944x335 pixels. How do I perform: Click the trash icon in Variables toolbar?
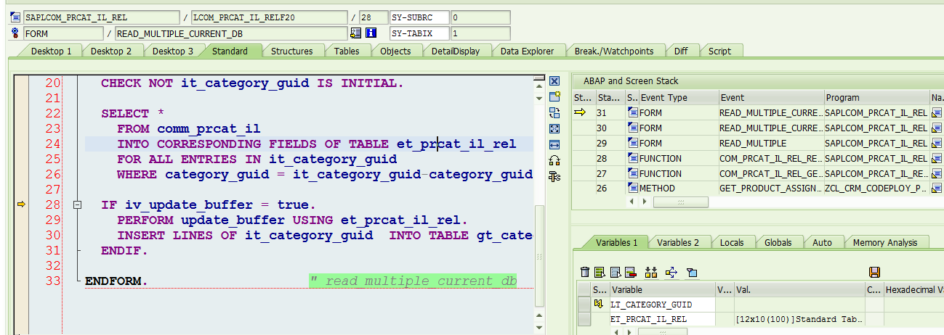tap(585, 272)
